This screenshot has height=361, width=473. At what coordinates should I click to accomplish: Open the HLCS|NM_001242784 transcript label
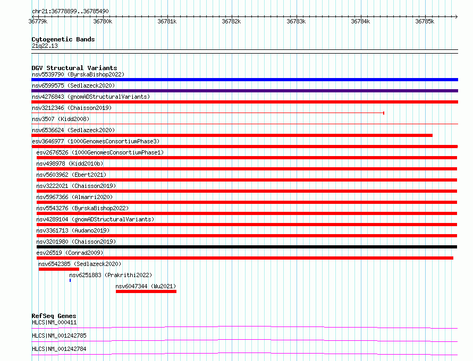coord(59,349)
